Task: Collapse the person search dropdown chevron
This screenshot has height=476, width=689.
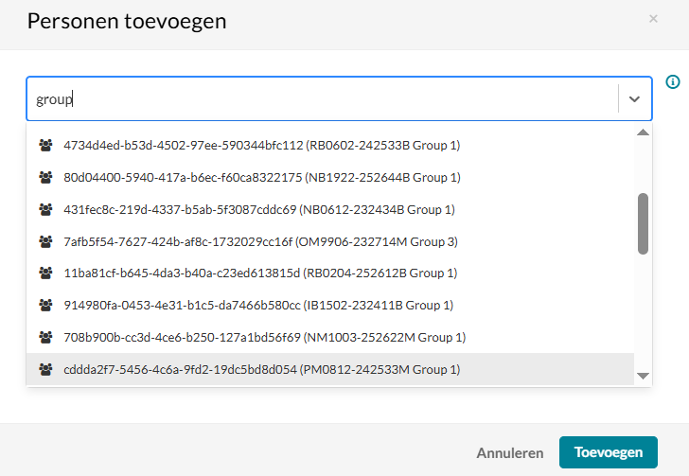Action: point(634,99)
